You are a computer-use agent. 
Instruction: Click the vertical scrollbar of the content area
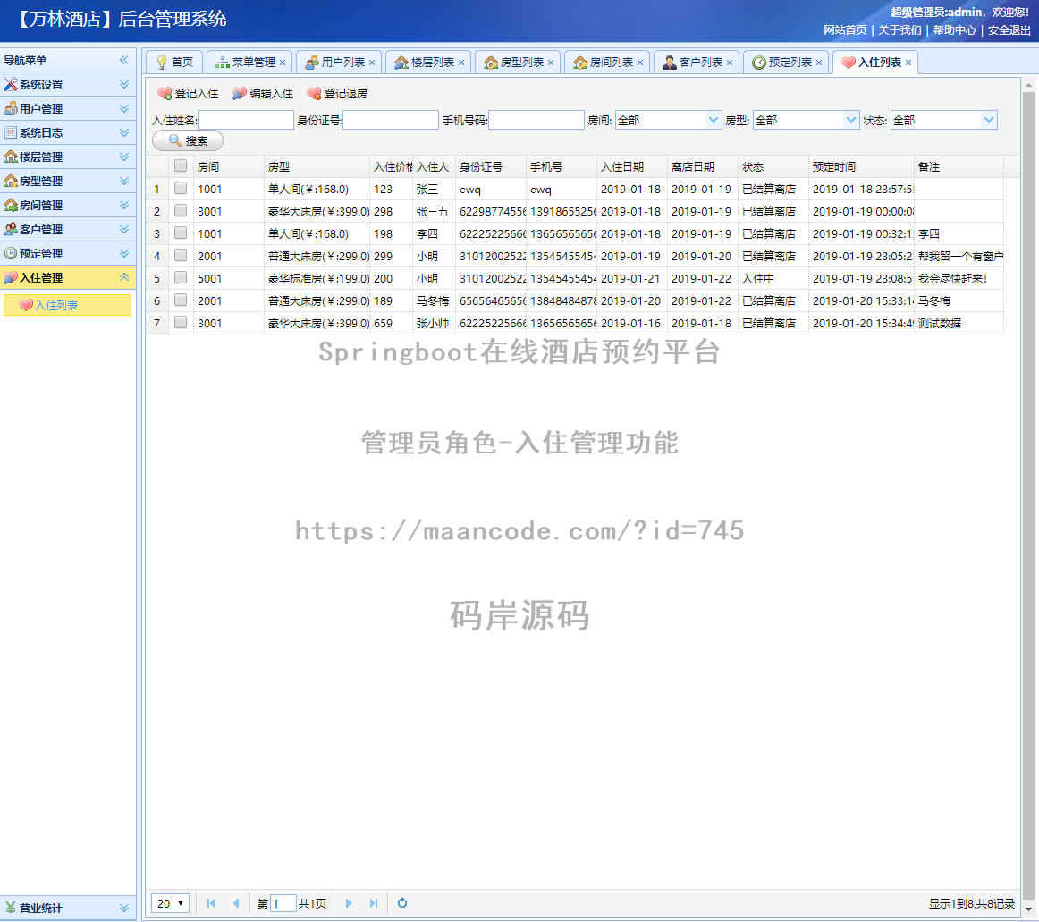pyautogui.click(x=1028, y=495)
